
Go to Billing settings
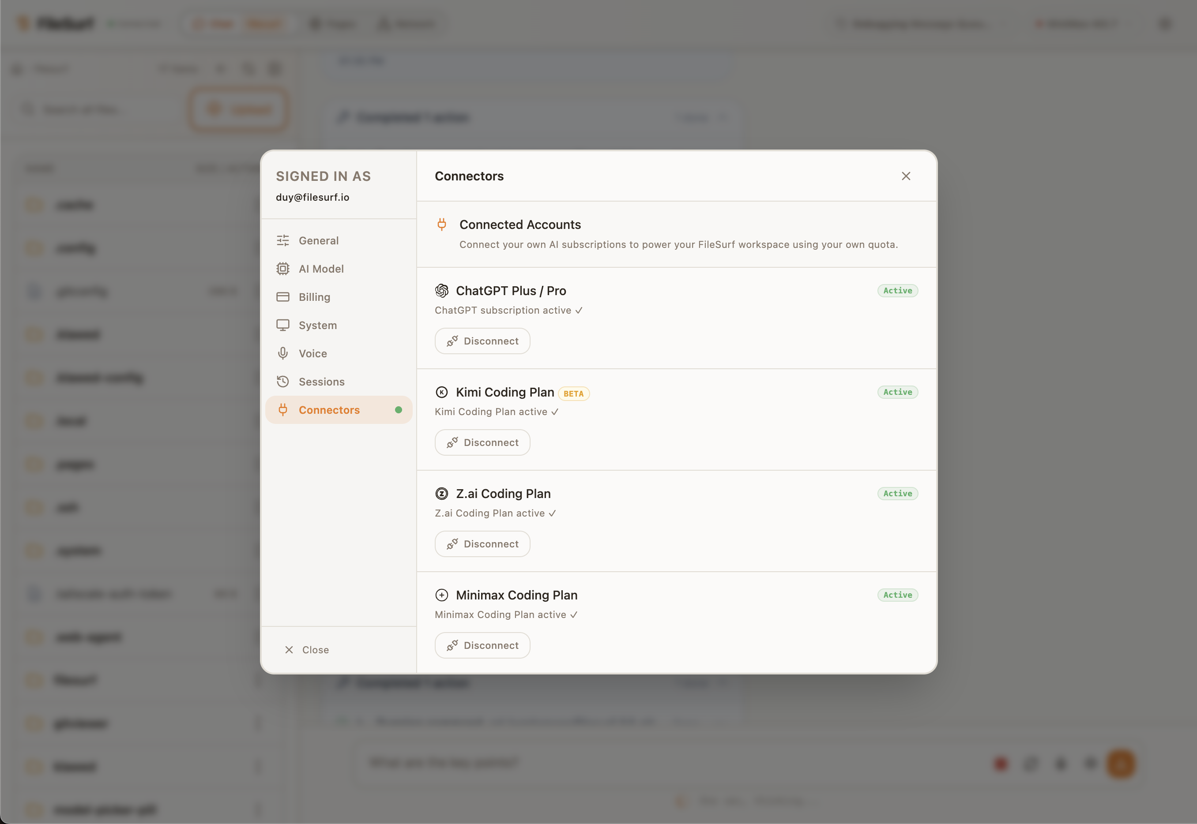click(x=314, y=297)
